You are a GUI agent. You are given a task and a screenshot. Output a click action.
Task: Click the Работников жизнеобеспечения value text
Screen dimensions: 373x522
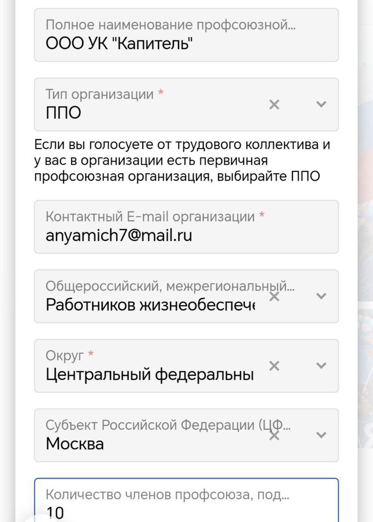click(x=151, y=305)
